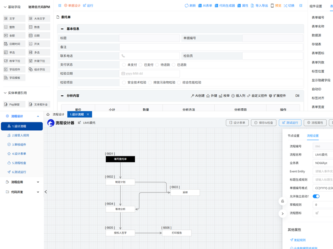Open the 代码生成器 code generator
Viewport: 333px width, 249px height.
tap(225, 5)
